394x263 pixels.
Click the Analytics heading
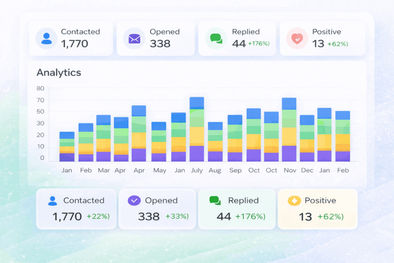pyautogui.click(x=58, y=72)
